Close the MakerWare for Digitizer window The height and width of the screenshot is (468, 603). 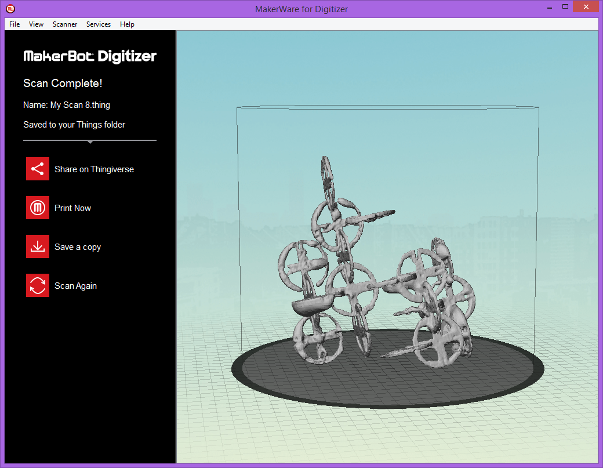tap(586, 7)
